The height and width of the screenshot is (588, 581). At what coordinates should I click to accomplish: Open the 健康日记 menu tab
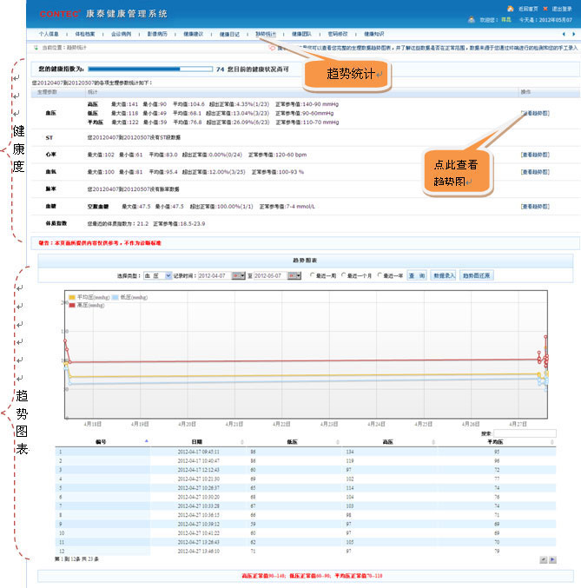(x=230, y=33)
